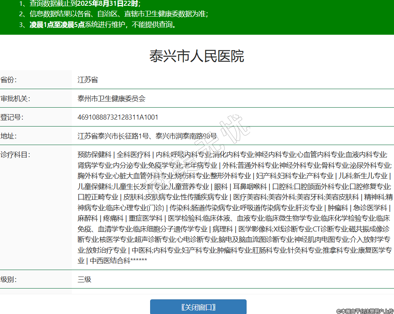Click the 三级 hospital level value

85,279
